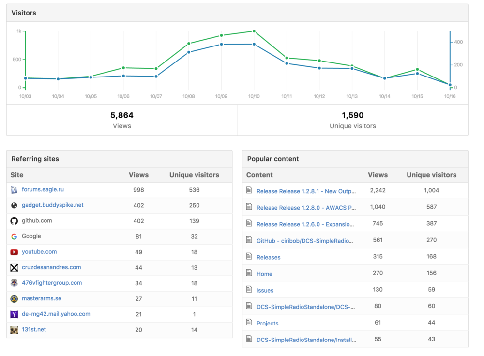Click the masterarms.se badge icon
Image resolution: width=484 pixels, height=356 pixels.
point(14,299)
